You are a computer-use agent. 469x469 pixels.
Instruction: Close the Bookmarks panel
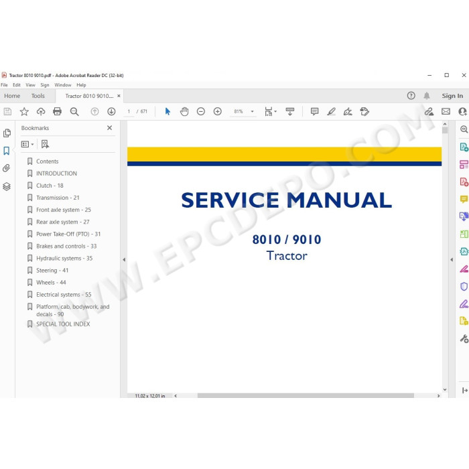109,128
